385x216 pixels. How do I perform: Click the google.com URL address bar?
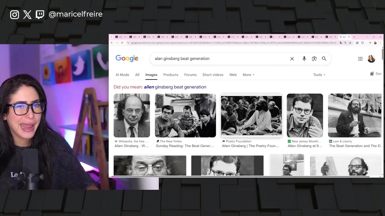(234, 43)
